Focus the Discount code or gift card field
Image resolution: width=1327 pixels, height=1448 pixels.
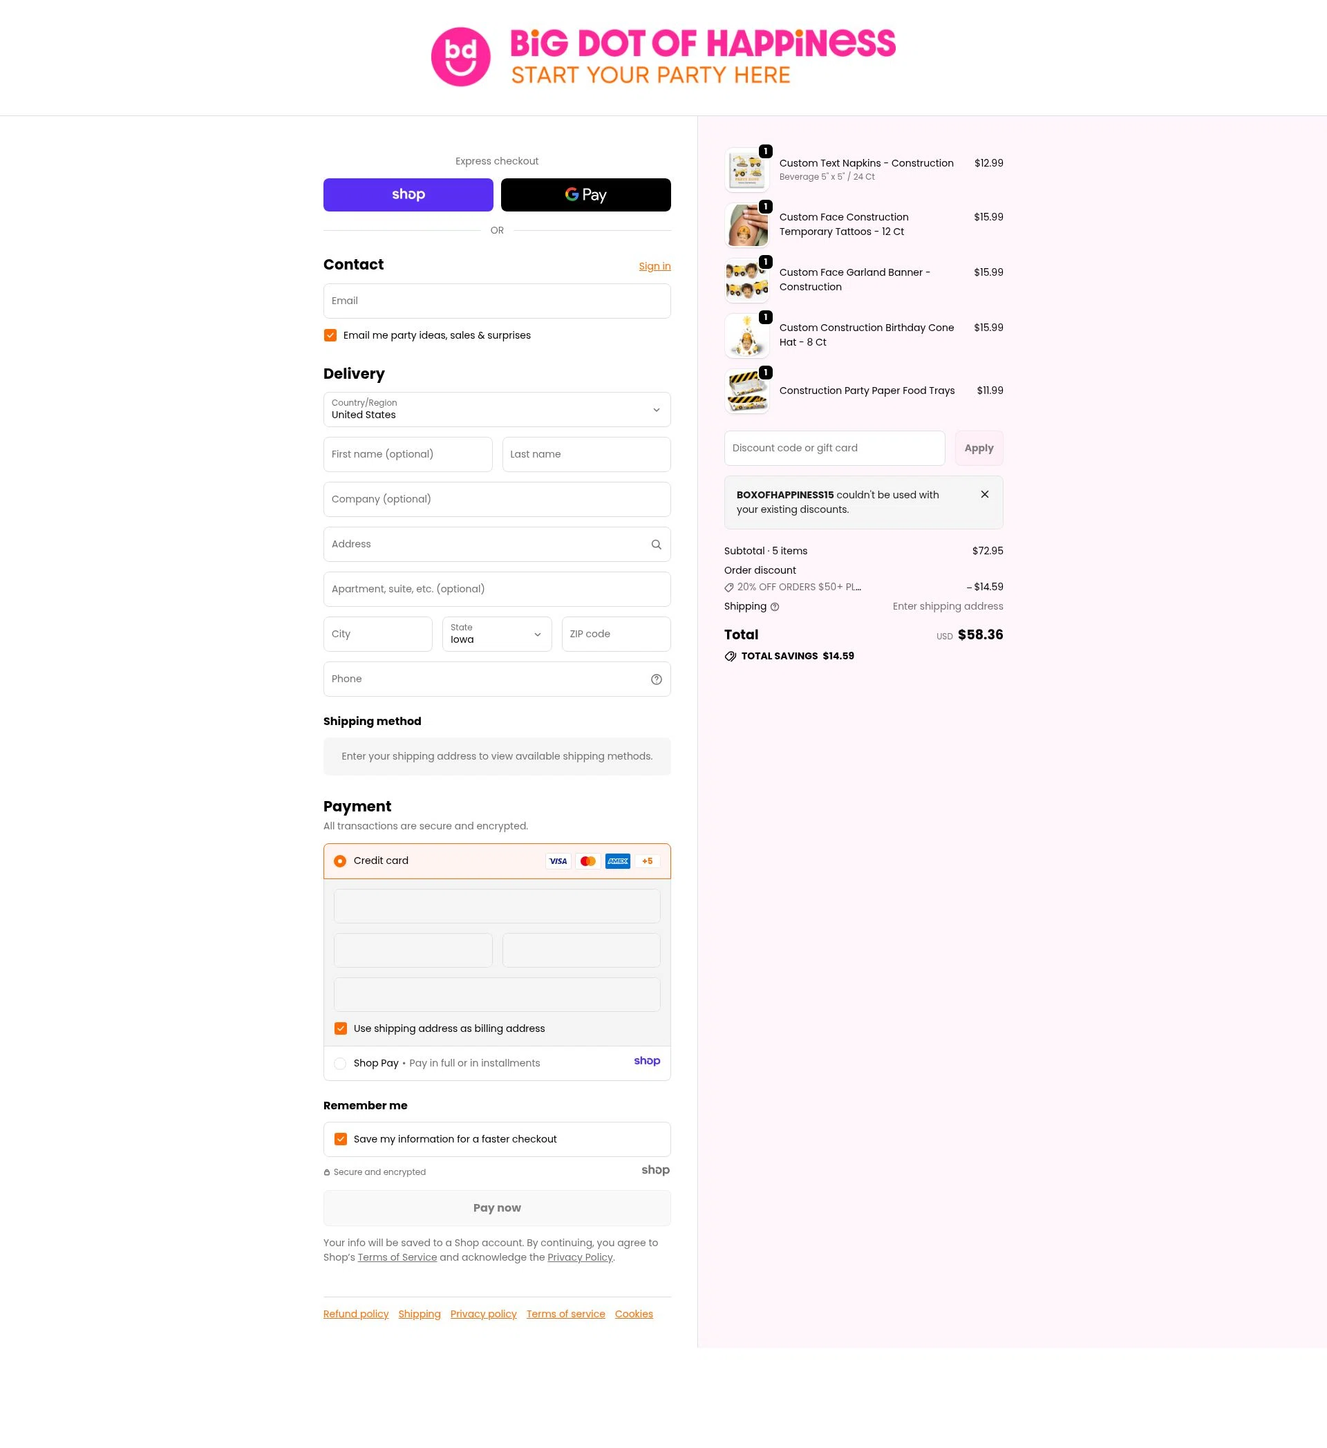coord(834,448)
